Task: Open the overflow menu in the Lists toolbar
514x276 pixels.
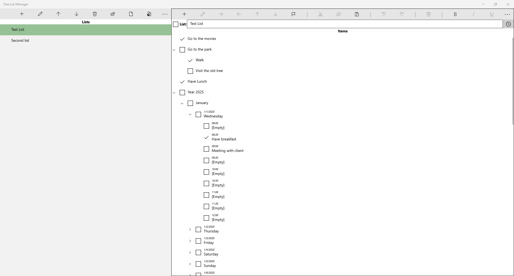Action: pos(165,14)
